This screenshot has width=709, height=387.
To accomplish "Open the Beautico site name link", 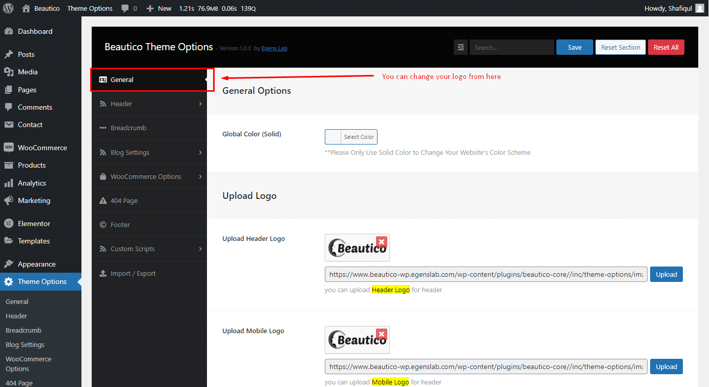I will [47, 8].
